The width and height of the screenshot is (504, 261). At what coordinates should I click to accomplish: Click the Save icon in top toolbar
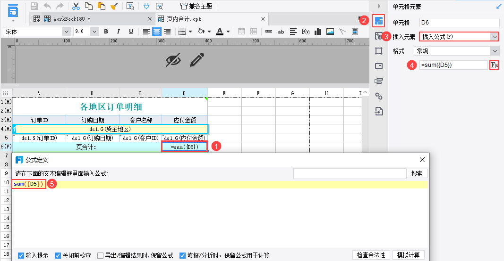coord(34,6)
